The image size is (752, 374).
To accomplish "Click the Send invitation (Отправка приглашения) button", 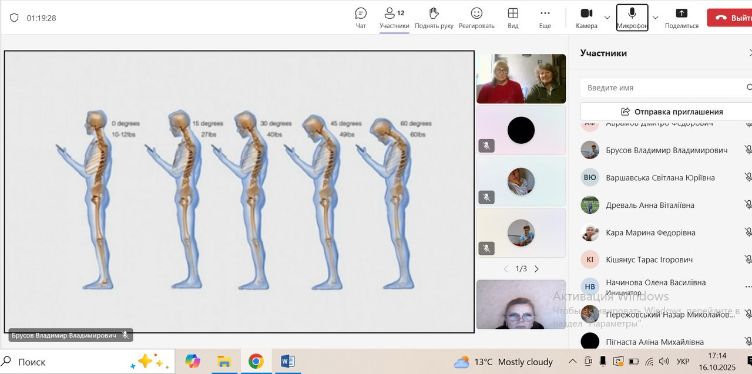I will [x=666, y=112].
